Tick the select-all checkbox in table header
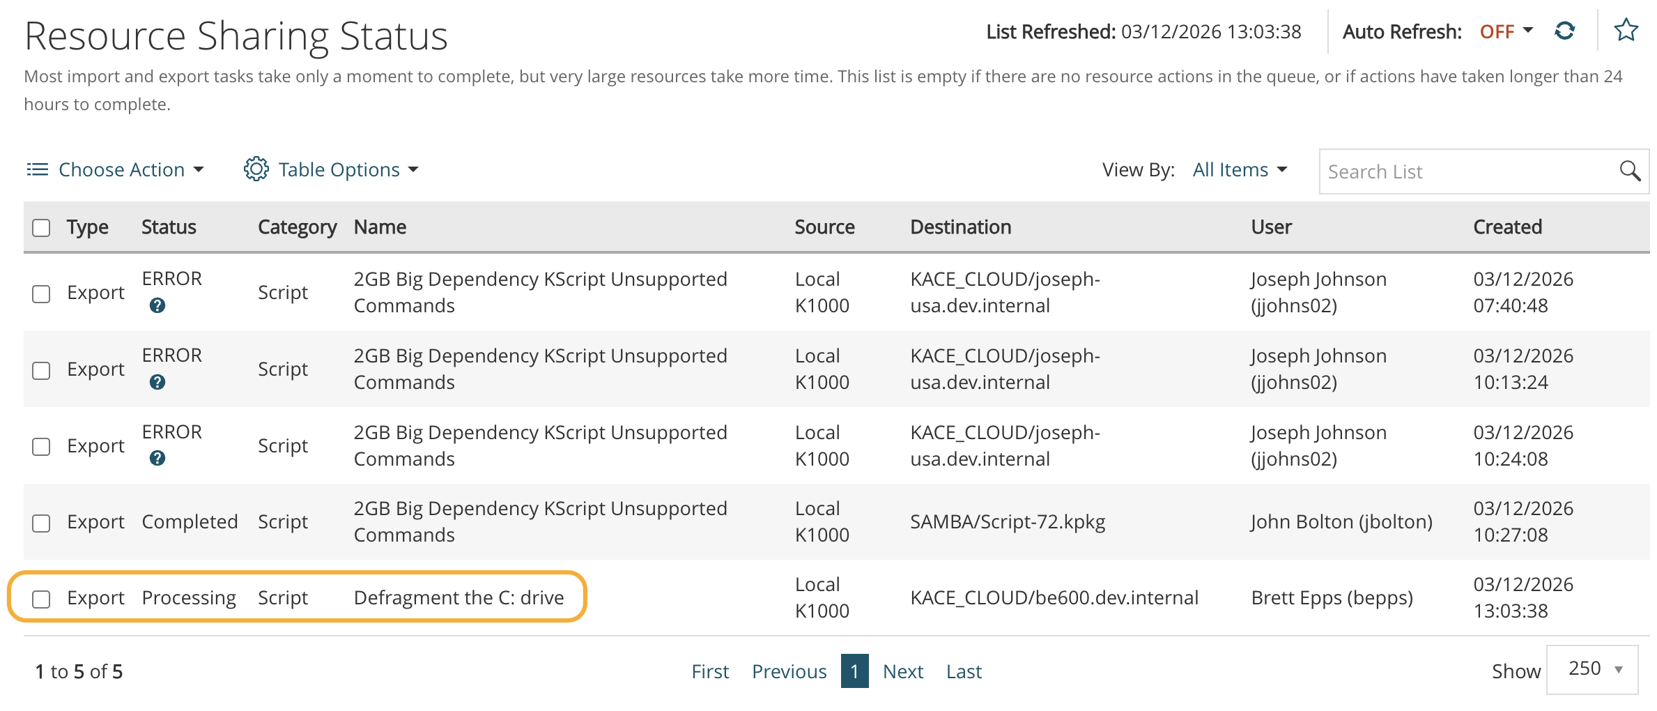This screenshot has width=1657, height=711. [41, 228]
